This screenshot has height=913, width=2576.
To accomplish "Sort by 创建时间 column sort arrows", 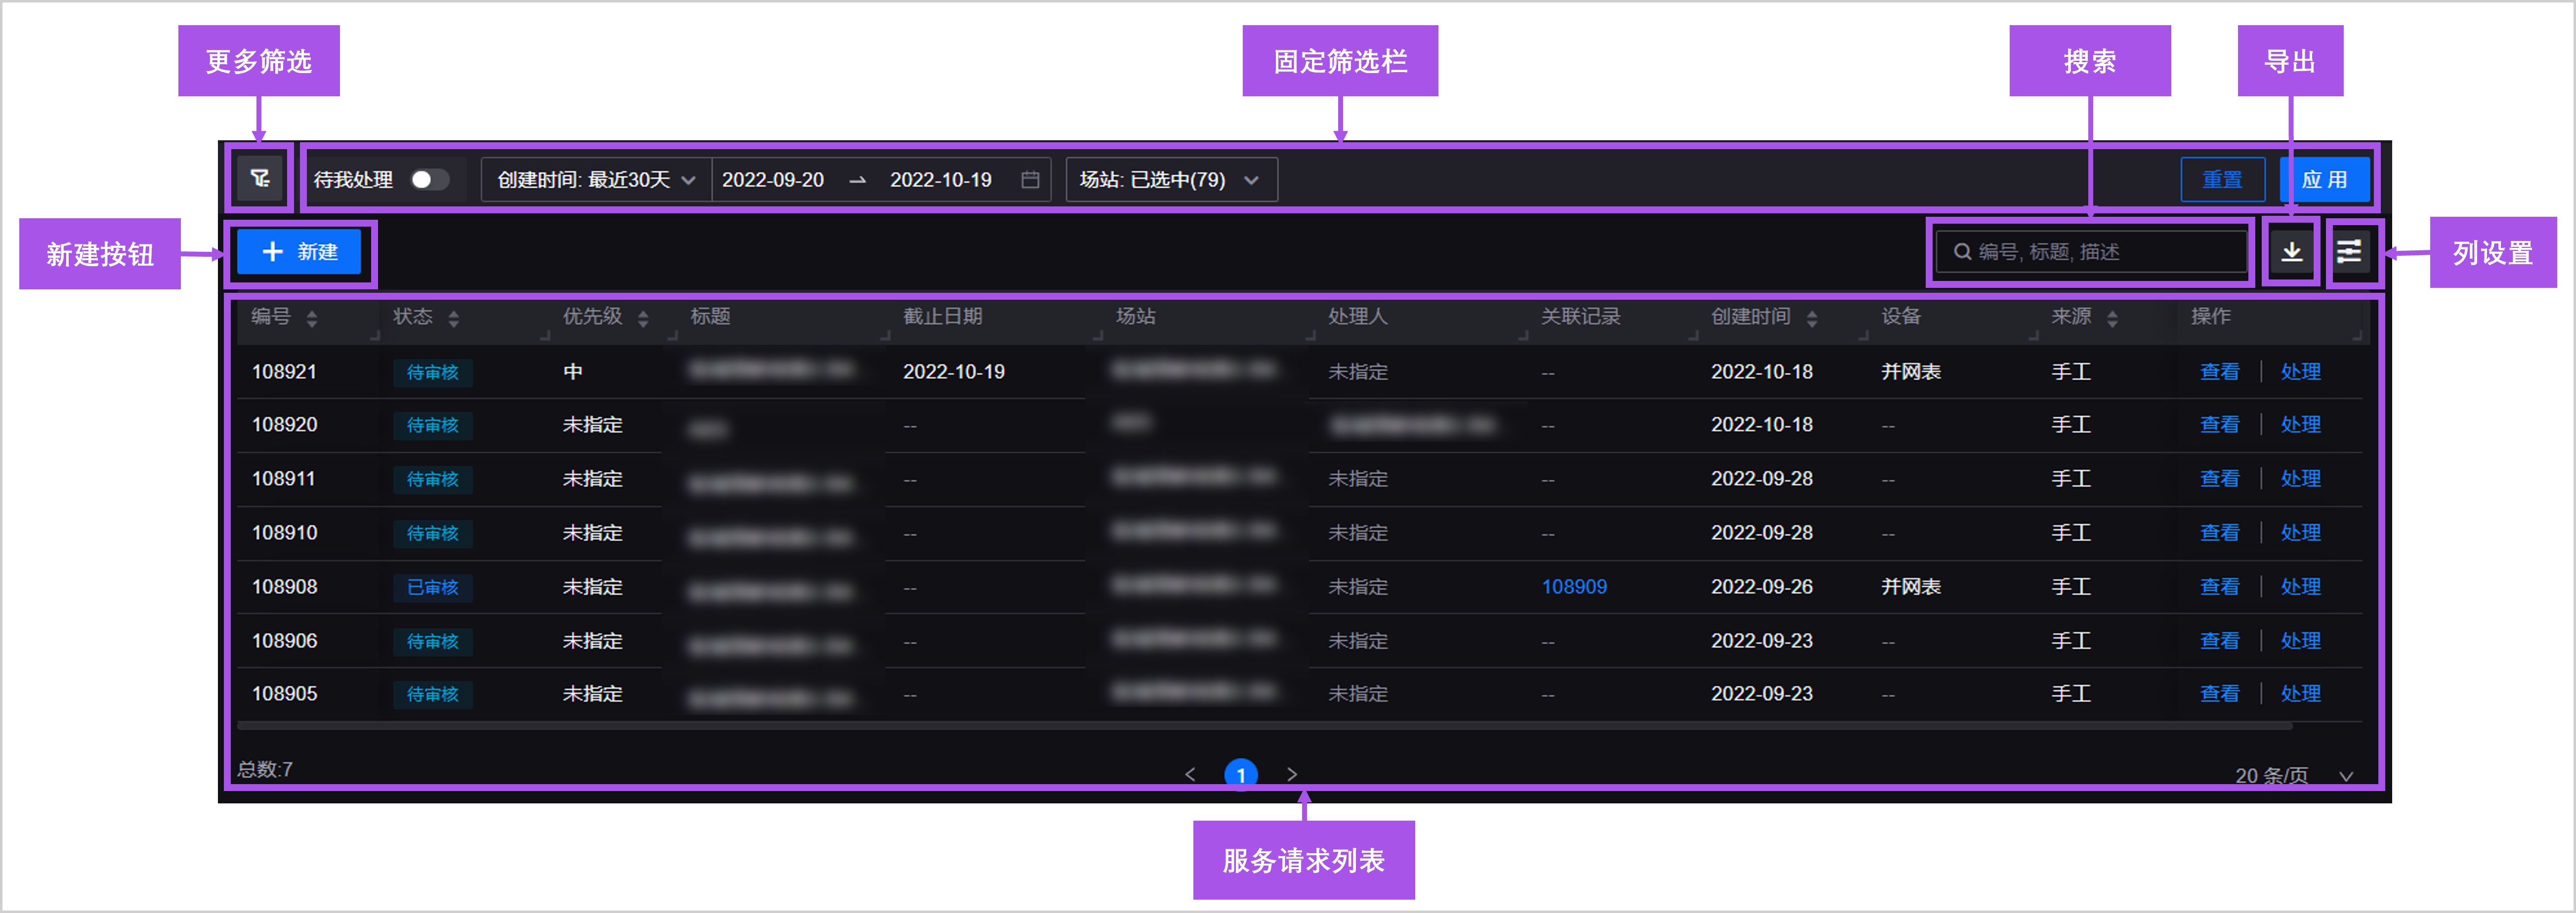I will click(1812, 318).
